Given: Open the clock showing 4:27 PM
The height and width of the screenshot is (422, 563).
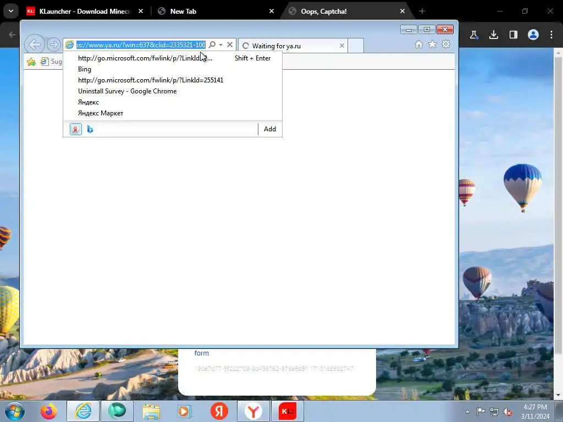Looking at the screenshot, I should click(x=535, y=412).
